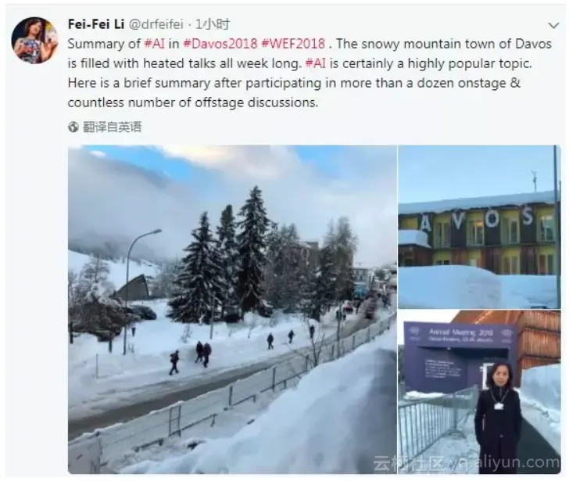Screen dimensions: 569x481
Task: Open Fei-Fei Li's profile avatar
Action: pos(35,40)
